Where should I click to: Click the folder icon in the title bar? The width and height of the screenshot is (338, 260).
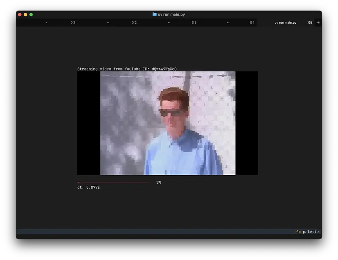coord(155,14)
